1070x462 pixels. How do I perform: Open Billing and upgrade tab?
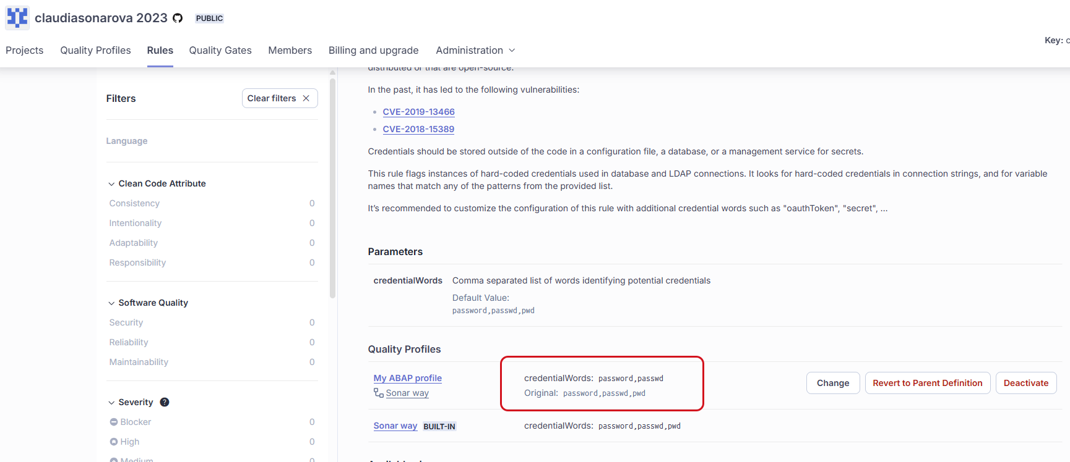tap(373, 50)
